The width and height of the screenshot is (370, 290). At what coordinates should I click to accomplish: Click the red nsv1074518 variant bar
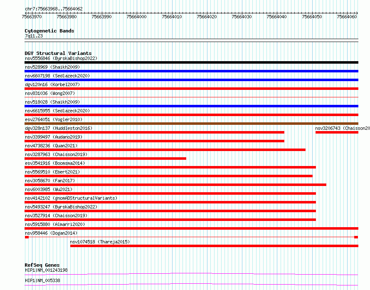click(214, 246)
